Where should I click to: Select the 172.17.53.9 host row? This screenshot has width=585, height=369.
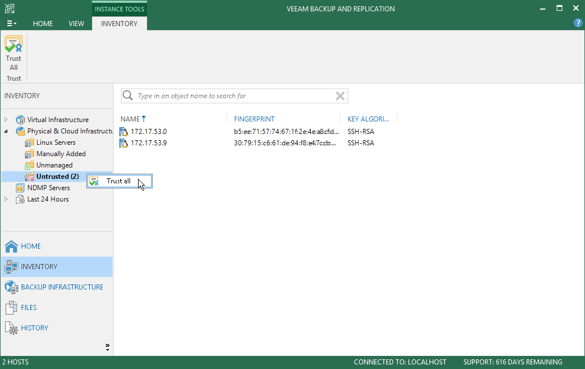coord(258,143)
